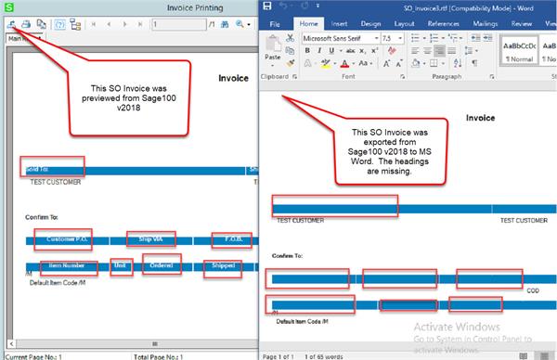The image size is (557, 360).
Task: Switch to the Review tab in Word
Action: click(522, 24)
